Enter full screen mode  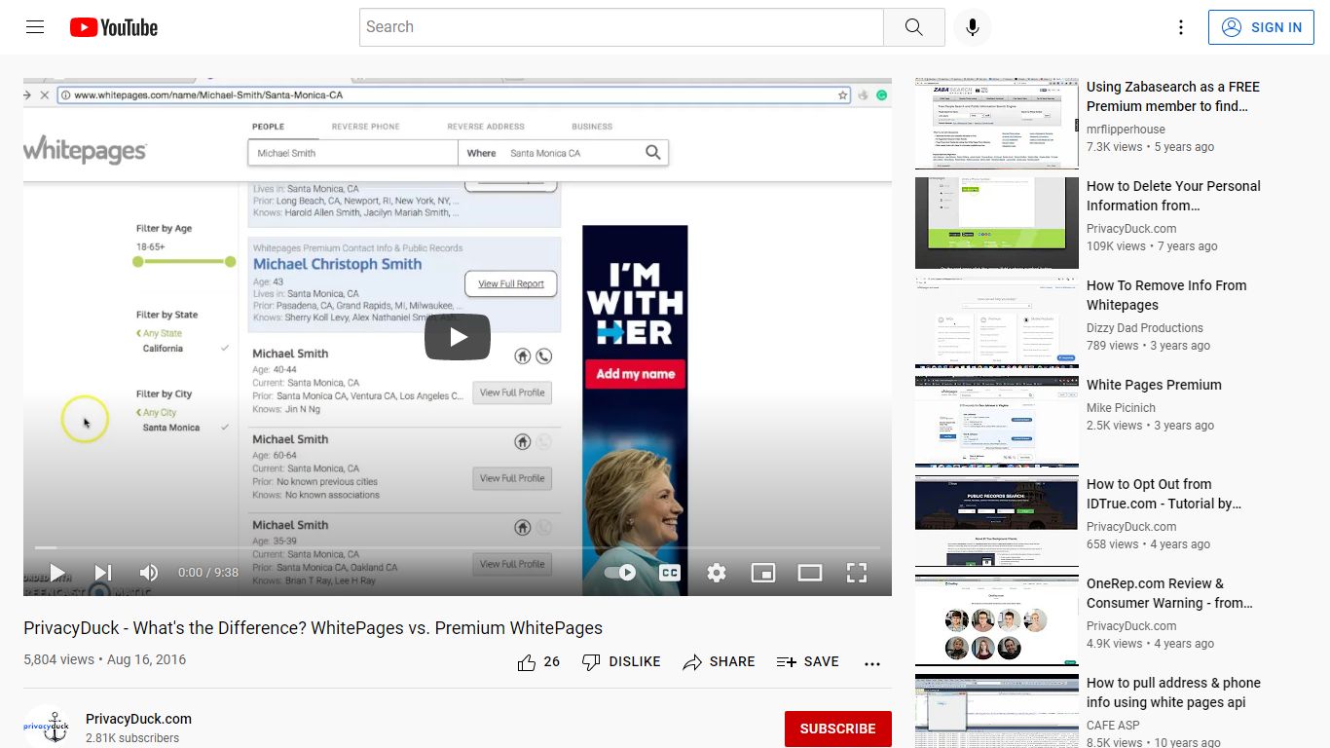click(x=857, y=573)
